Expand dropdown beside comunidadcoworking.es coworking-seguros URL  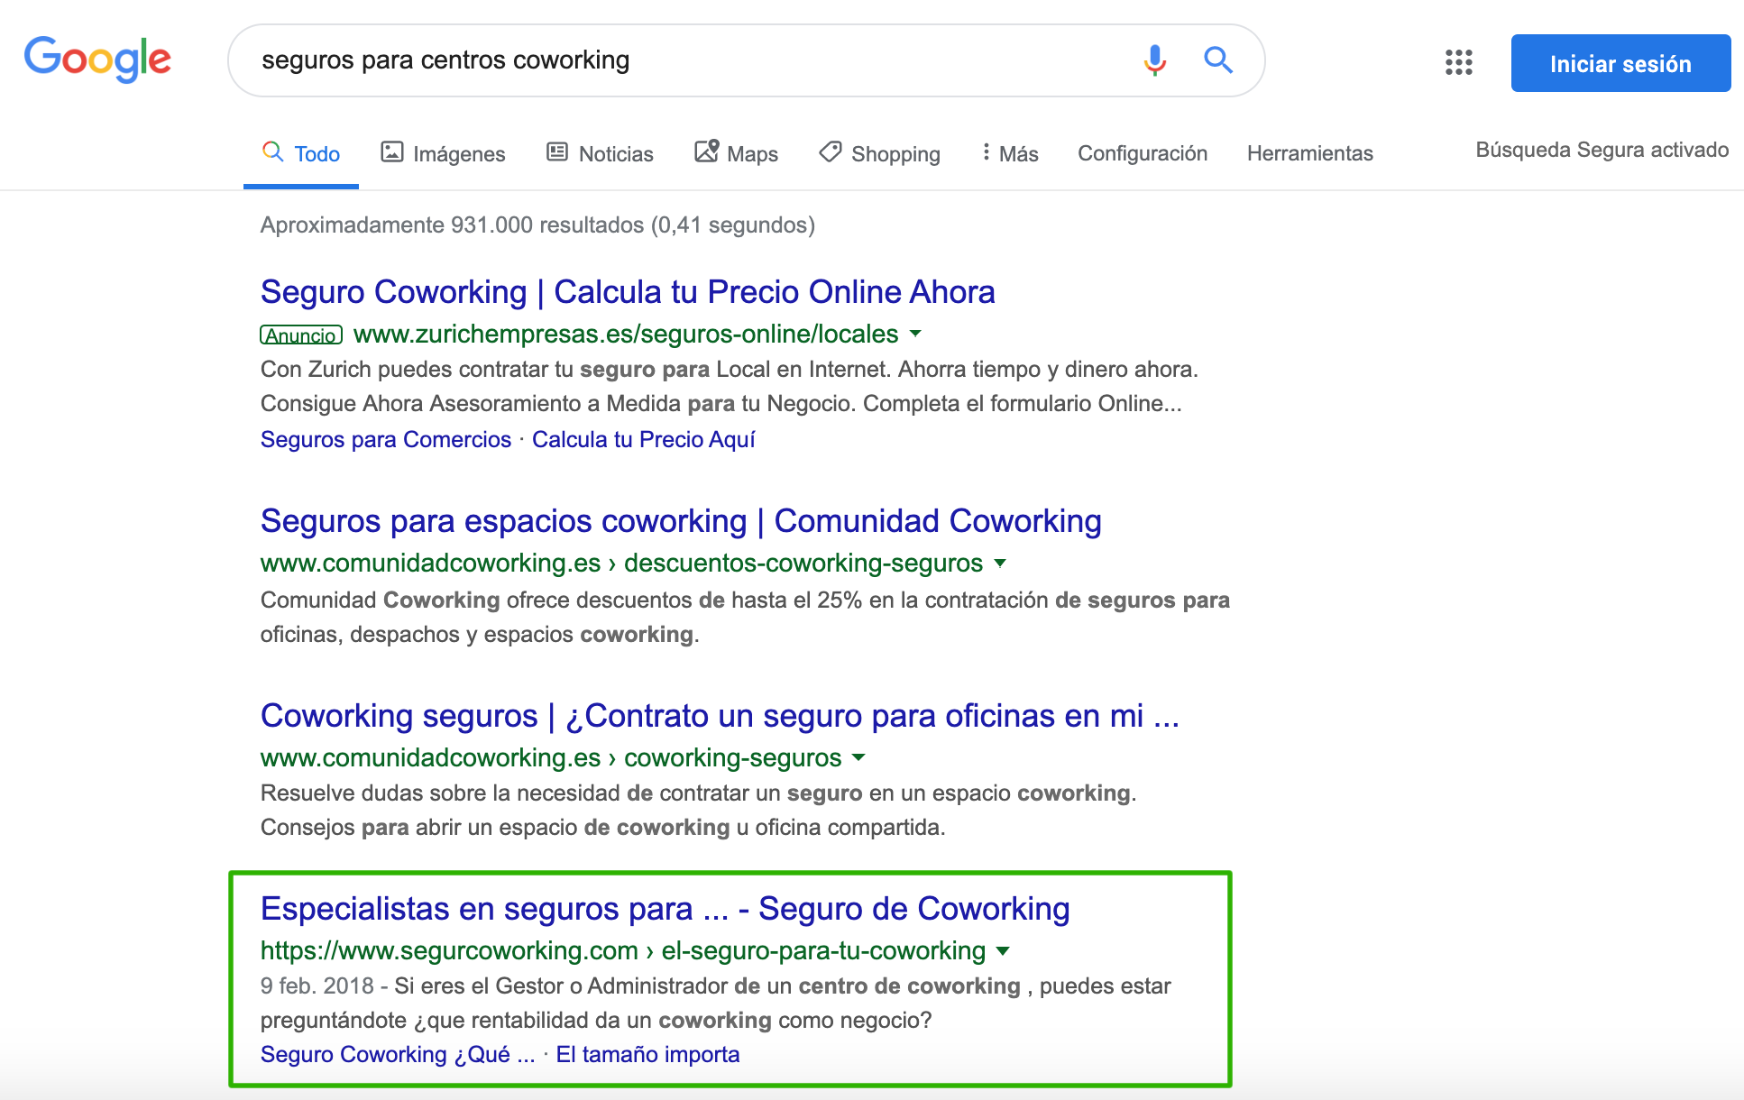(858, 757)
